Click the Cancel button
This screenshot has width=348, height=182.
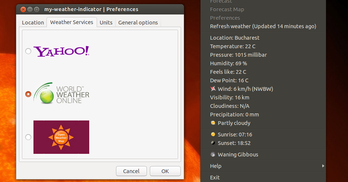click(131, 171)
